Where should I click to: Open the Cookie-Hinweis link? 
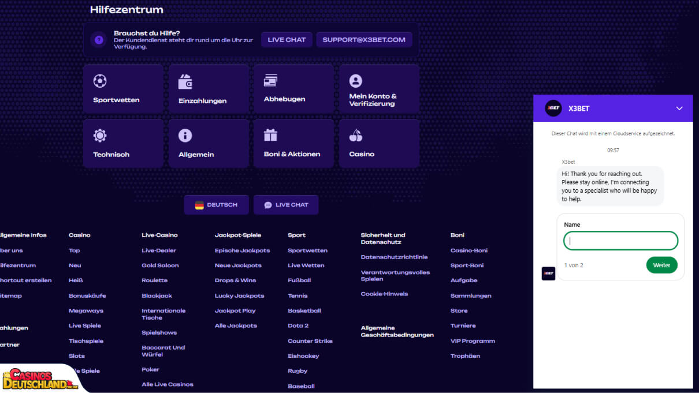coord(384,294)
